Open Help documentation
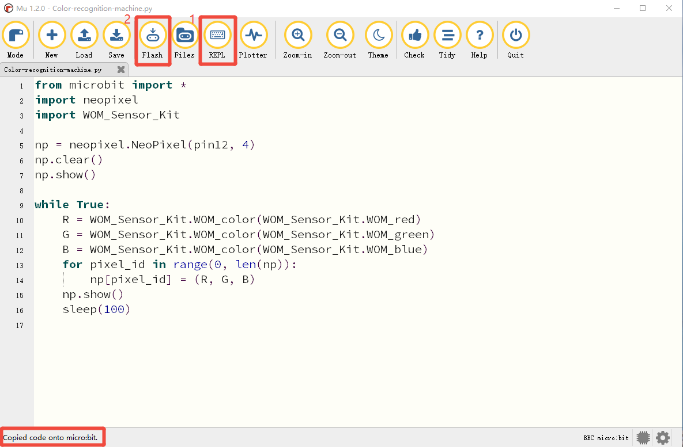 (x=480, y=40)
